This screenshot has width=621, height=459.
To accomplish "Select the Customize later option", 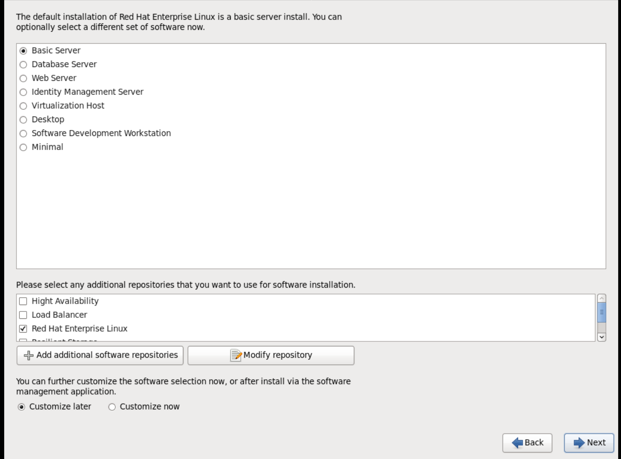I will [x=22, y=407].
